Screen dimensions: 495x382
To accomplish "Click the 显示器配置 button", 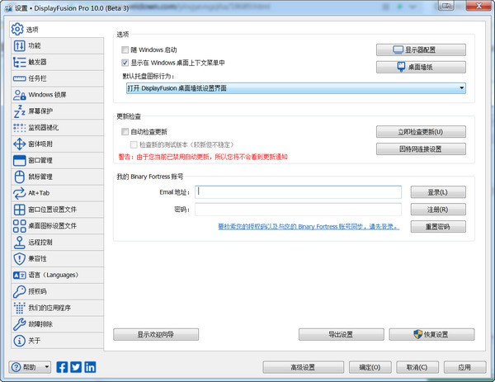I will tap(422, 50).
